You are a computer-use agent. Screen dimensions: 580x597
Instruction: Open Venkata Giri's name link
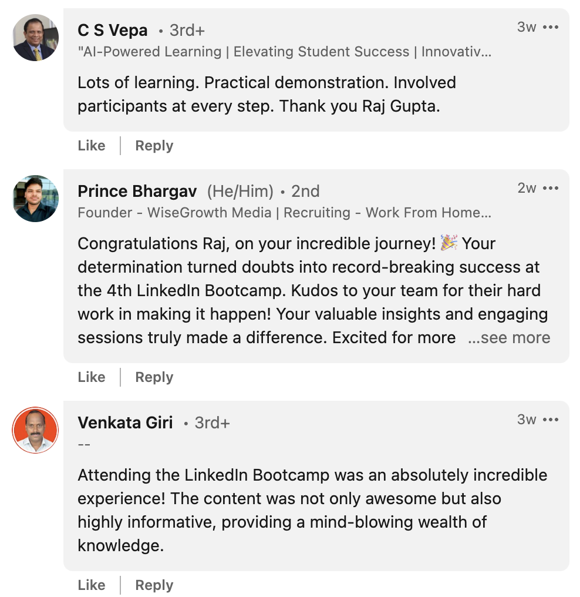click(125, 422)
